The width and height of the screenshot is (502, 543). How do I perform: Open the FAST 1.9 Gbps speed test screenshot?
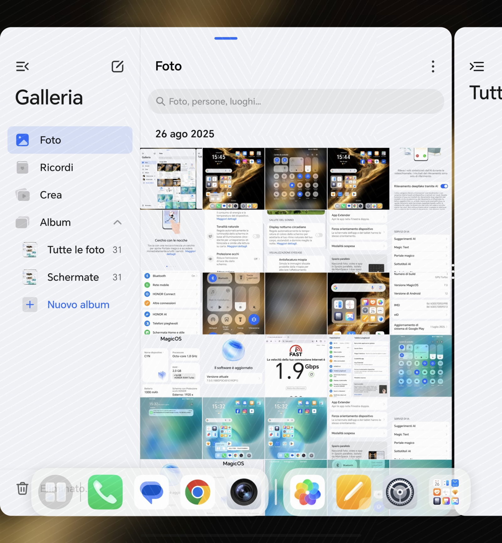point(296,366)
